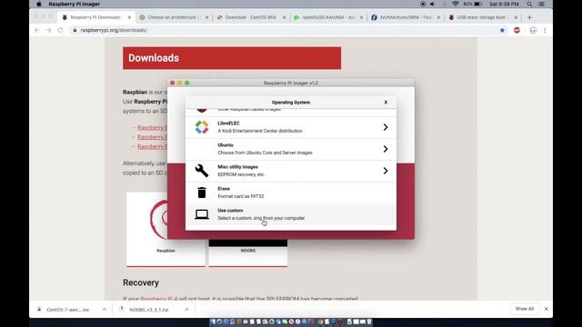Open Trash from the Dock
Screen dimensions: 582x327
(x=369, y=322)
